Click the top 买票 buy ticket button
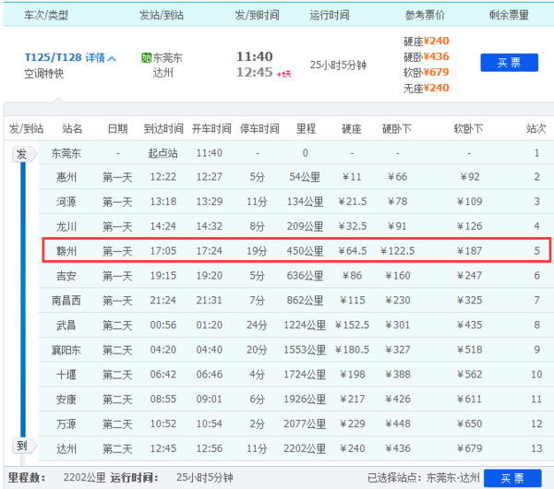This screenshot has height=489, width=554. click(x=509, y=63)
